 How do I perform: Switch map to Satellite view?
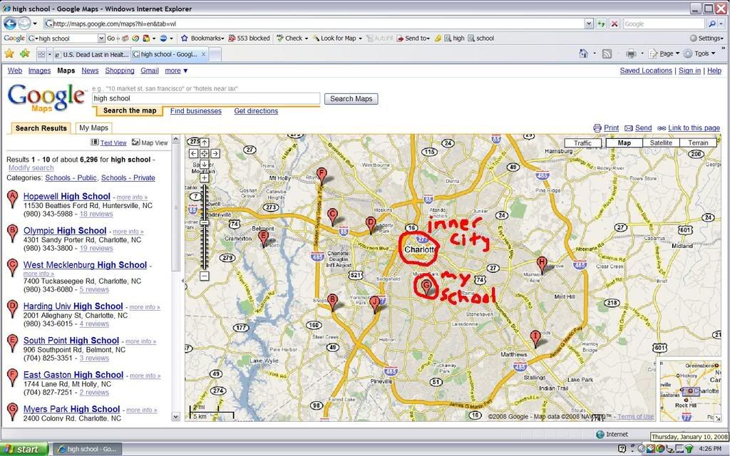pyautogui.click(x=661, y=142)
